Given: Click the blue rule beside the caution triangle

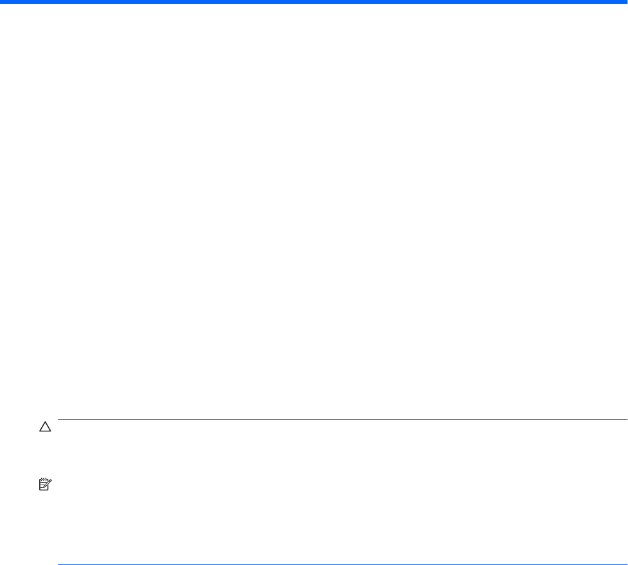Looking at the screenshot, I should point(343,419).
